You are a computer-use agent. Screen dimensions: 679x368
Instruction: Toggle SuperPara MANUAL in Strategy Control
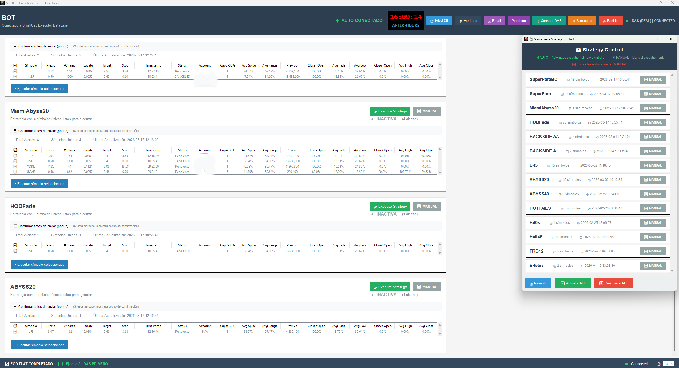653,94
